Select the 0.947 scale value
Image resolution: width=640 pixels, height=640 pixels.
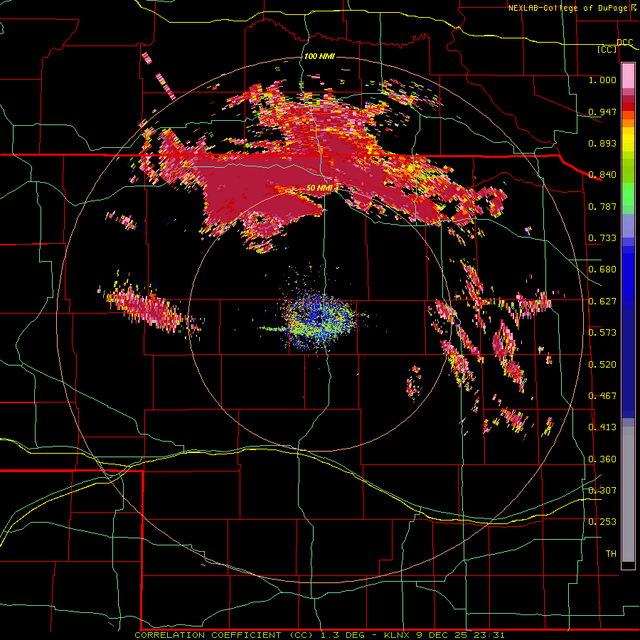[602, 112]
